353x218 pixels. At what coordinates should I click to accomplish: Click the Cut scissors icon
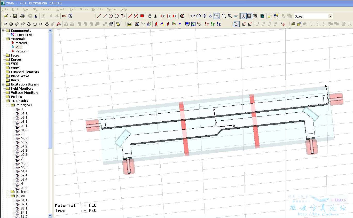coord(36,16)
